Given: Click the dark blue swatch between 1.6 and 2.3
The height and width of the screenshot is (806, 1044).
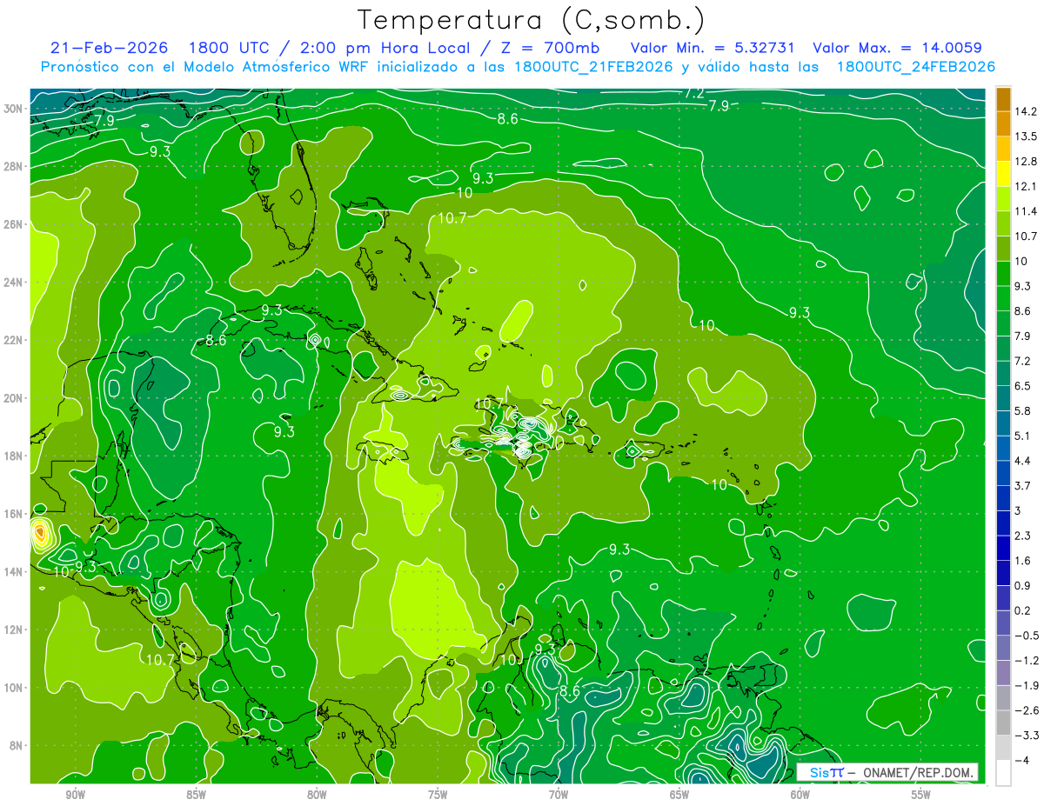Looking at the screenshot, I should point(1003,548).
